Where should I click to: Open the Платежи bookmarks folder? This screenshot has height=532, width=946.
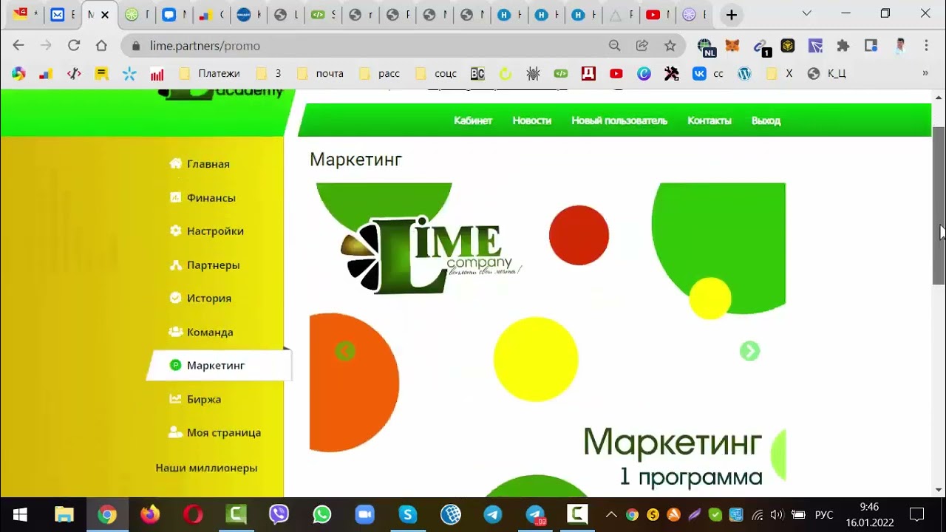click(210, 73)
